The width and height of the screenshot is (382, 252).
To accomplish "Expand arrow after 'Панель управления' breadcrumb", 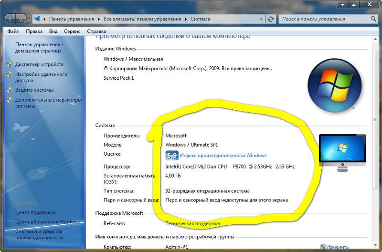I will (x=99, y=19).
